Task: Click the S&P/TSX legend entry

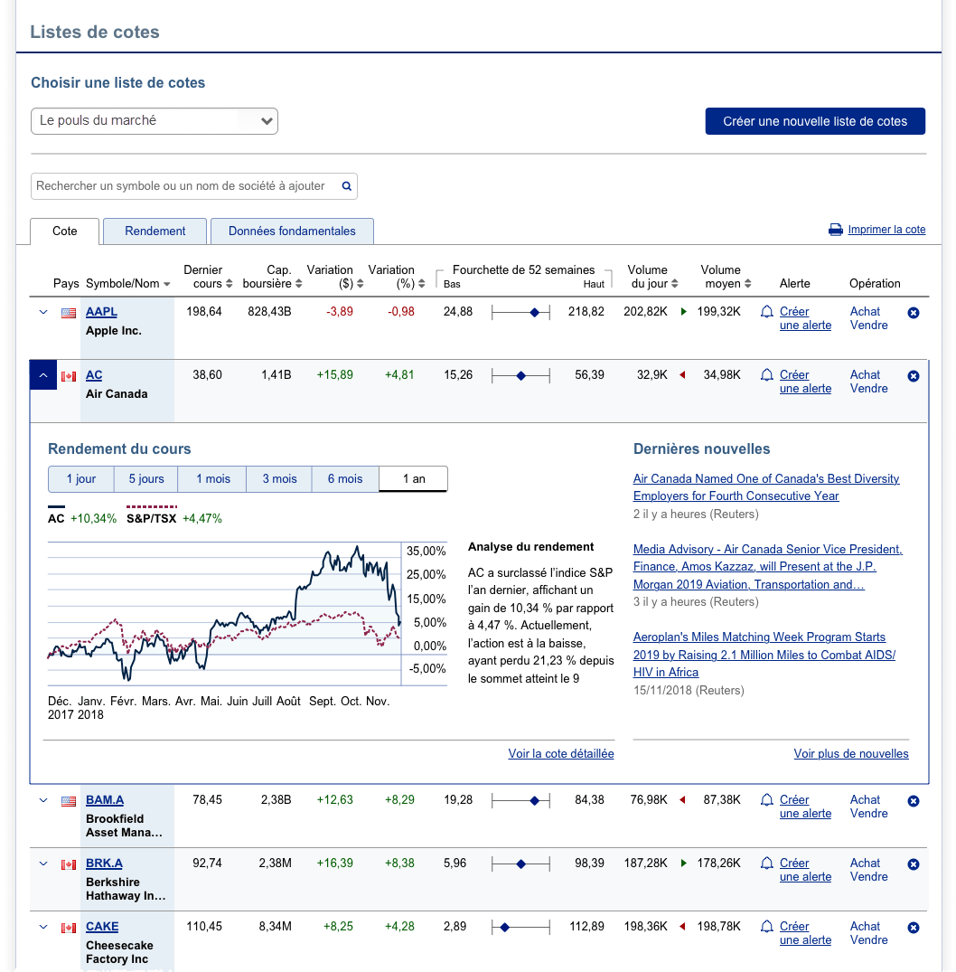Action: (x=174, y=515)
